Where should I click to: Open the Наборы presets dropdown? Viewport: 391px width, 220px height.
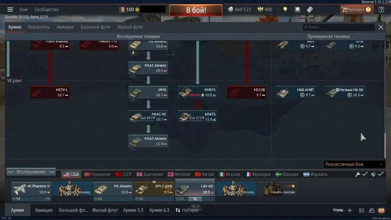pyautogui.click(x=187, y=210)
